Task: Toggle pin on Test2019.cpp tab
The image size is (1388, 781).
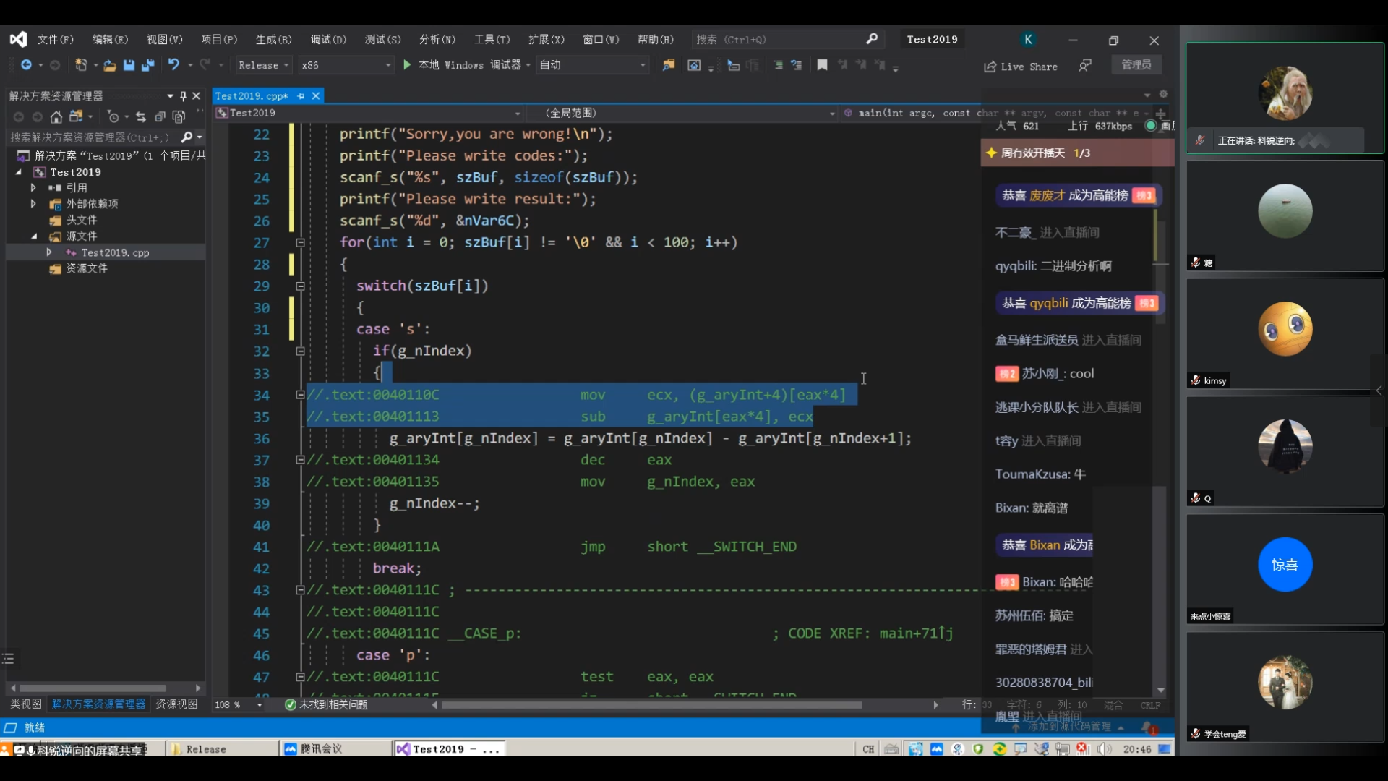Action: pos(301,95)
